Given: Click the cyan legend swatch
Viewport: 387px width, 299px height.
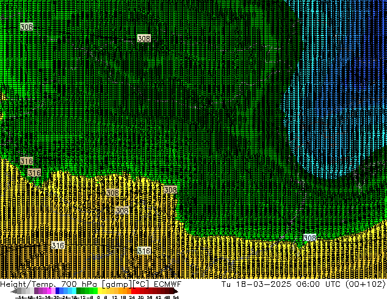Looking at the screenshot, I should point(74,291).
